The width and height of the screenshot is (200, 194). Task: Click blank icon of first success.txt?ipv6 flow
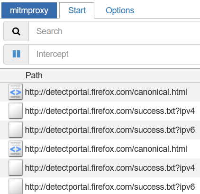16,130
